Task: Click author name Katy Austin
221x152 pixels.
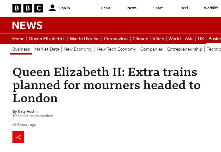Action: click(28, 111)
